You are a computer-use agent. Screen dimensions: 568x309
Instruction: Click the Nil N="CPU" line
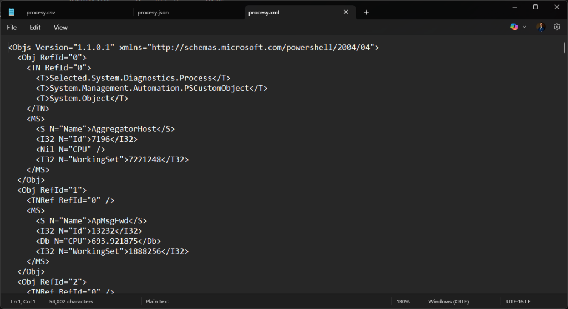coord(70,149)
